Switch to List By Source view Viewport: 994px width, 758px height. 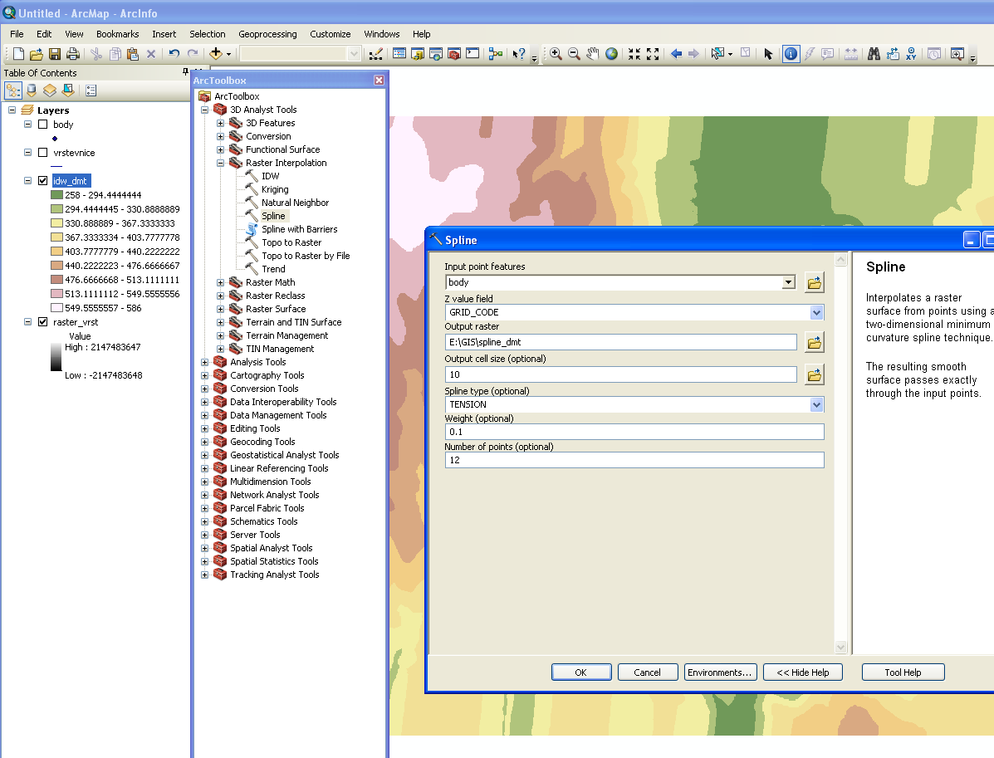[x=31, y=90]
